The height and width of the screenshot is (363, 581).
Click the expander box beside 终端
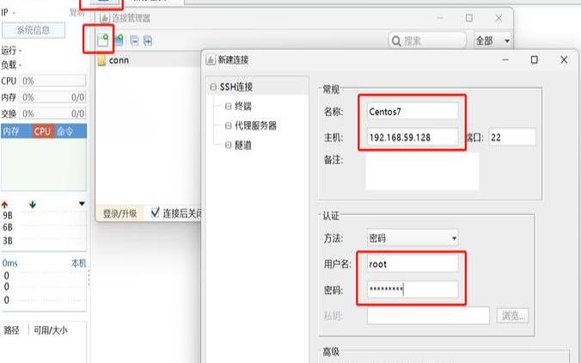pyautogui.click(x=229, y=107)
